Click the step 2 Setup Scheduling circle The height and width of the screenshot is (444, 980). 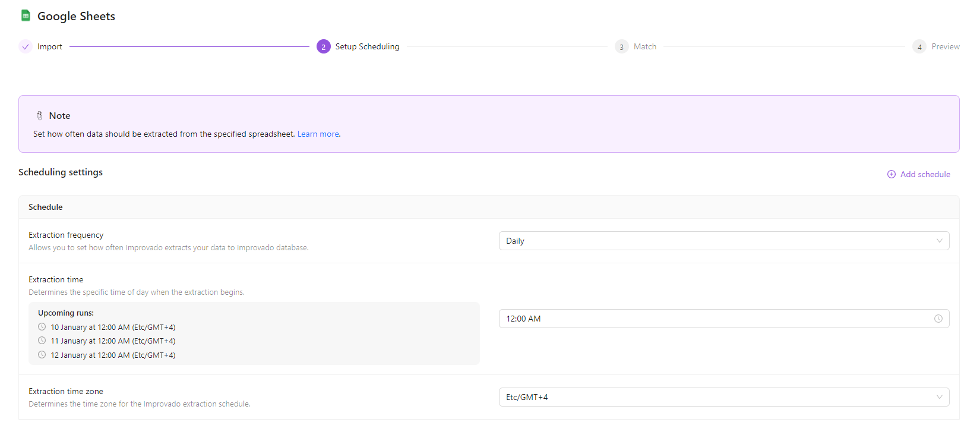coord(323,46)
